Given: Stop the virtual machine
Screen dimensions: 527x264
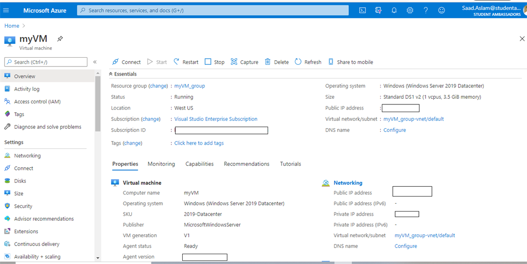Looking at the screenshot, I should (215, 62).
